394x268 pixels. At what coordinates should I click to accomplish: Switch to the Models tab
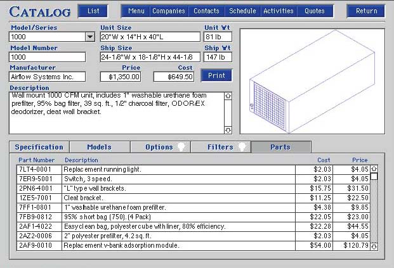pyautogui.click(x=100, y=147)
